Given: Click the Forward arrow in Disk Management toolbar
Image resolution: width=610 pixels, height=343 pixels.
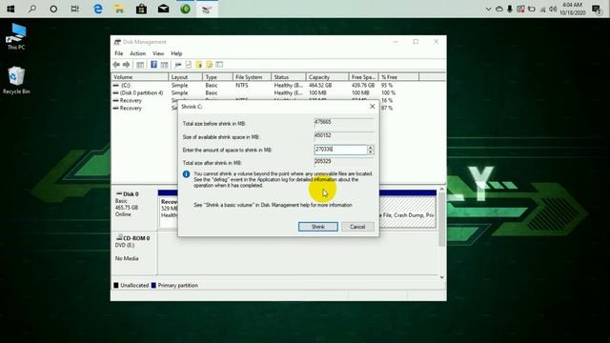Looking at the screenshot, I should (x=126, y=65).
